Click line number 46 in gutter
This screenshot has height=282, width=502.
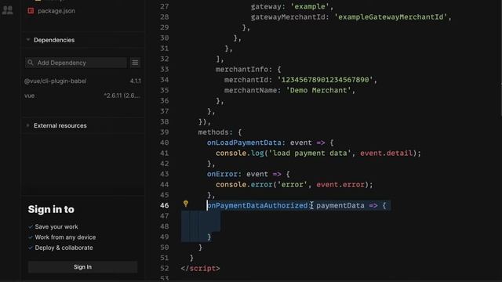click(x=164, y=205)
